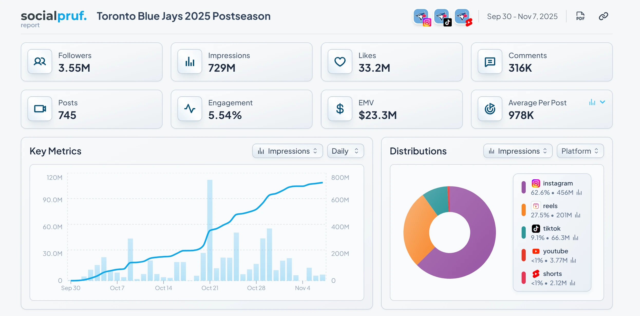Click the Engagement pulse icon
This screenshot has width=640, height=316.
point(190,109)
